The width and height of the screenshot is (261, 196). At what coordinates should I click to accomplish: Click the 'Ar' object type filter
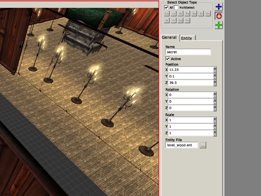tap(167, 20)
